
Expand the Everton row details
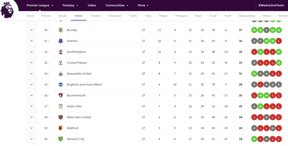pyautogui.click(x=31, y=41)
